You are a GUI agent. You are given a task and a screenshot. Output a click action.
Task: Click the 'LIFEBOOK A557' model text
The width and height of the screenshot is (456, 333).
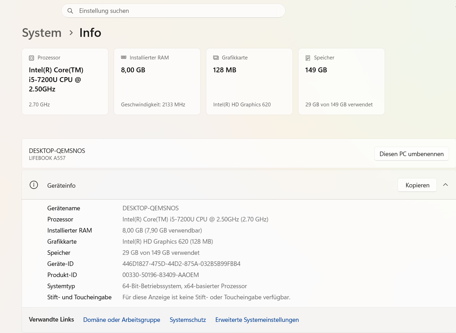47,158
